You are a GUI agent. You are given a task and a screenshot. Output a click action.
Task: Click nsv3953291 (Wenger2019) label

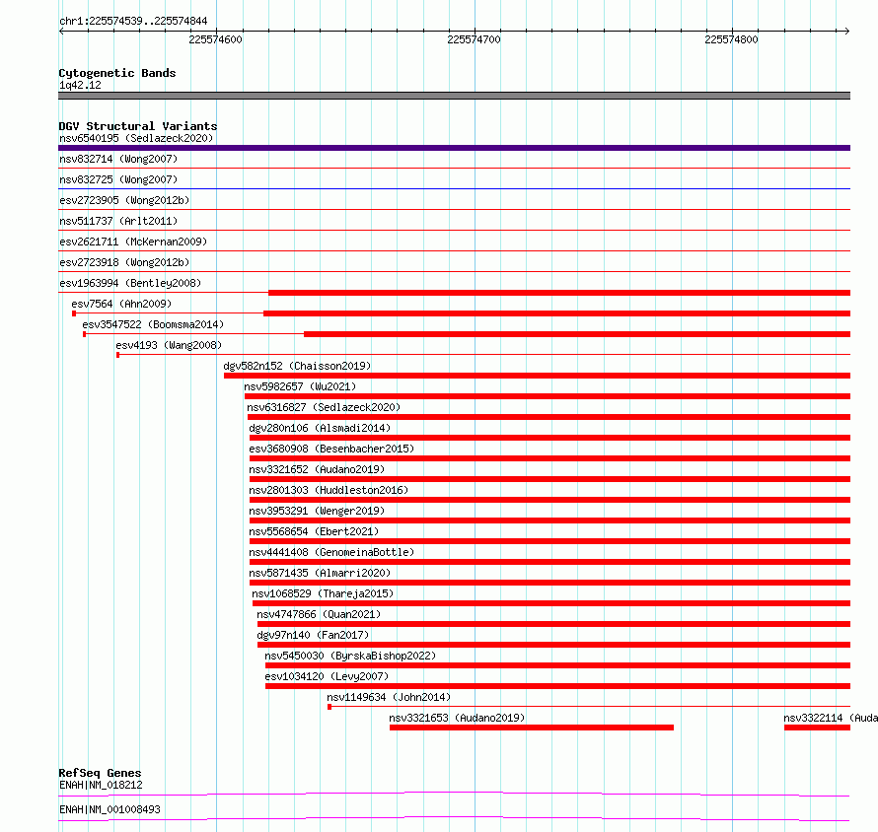pyautogui.click(x=317, y=511)
